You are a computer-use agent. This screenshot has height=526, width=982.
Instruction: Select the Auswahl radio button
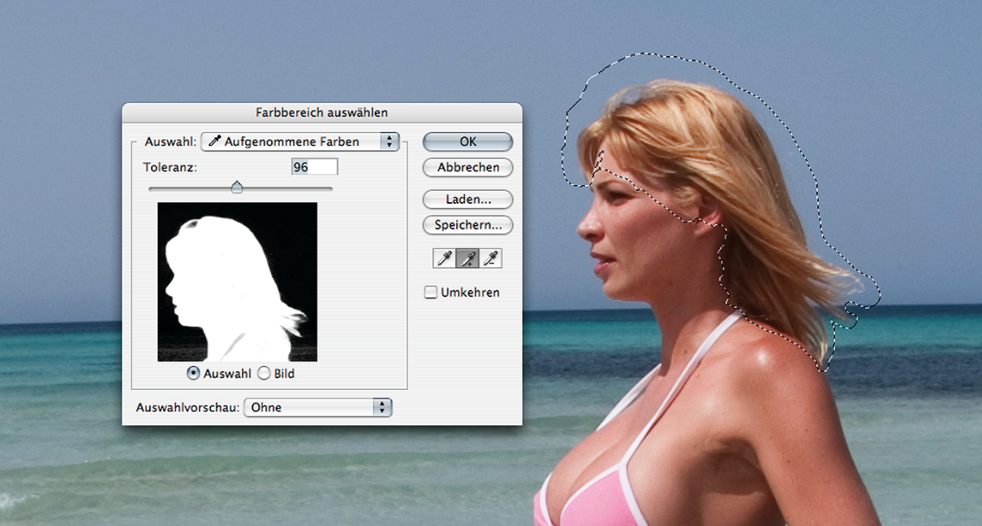point(193,373)
